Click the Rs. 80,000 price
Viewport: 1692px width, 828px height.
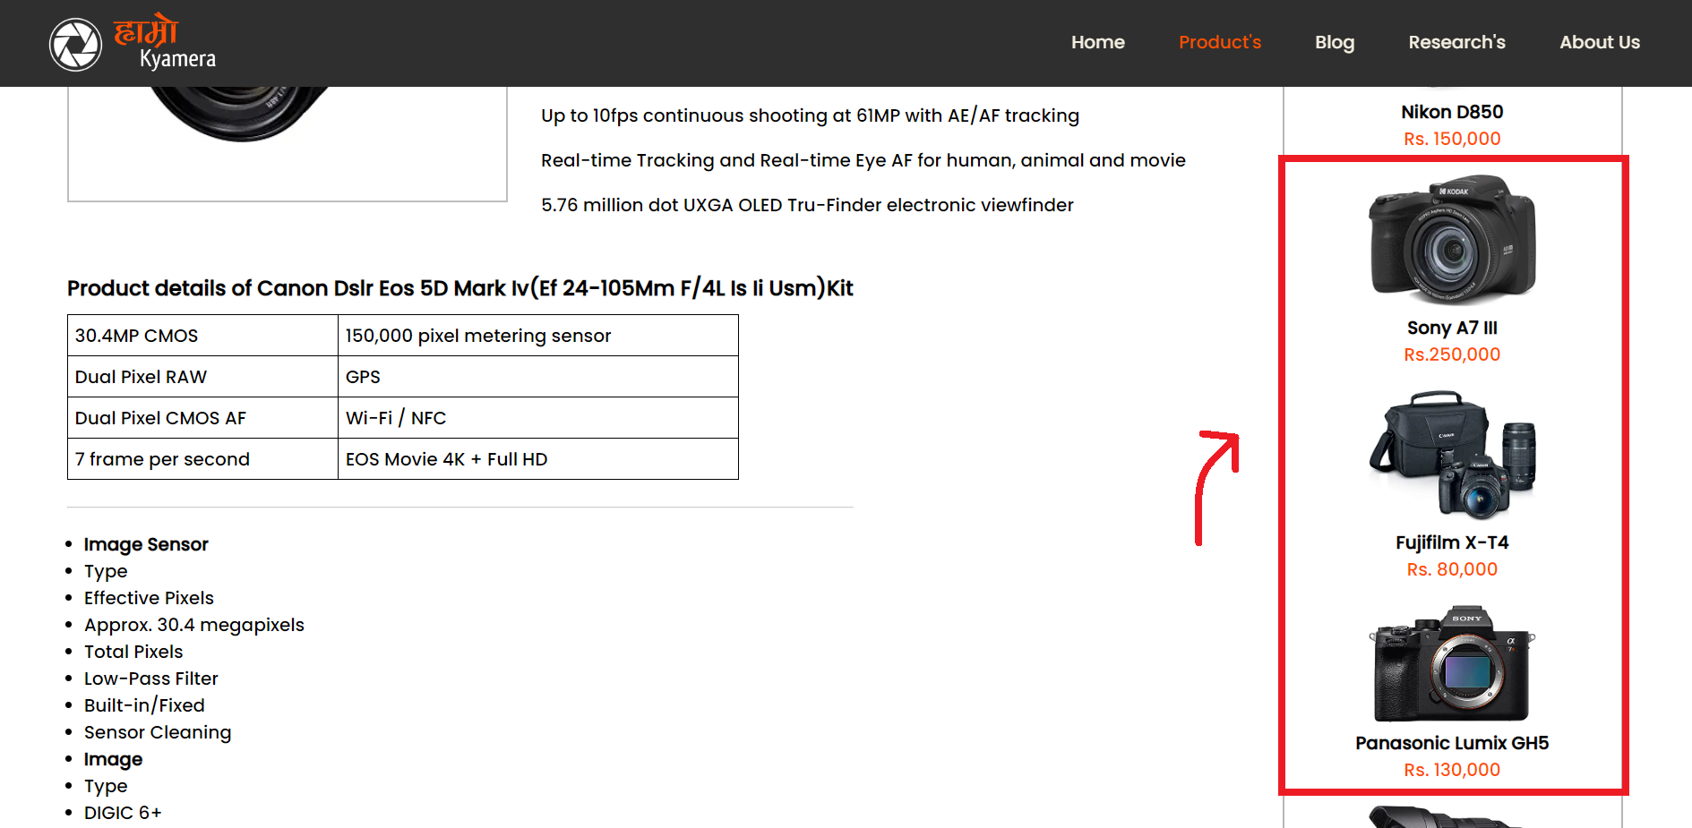[1452, 569]
